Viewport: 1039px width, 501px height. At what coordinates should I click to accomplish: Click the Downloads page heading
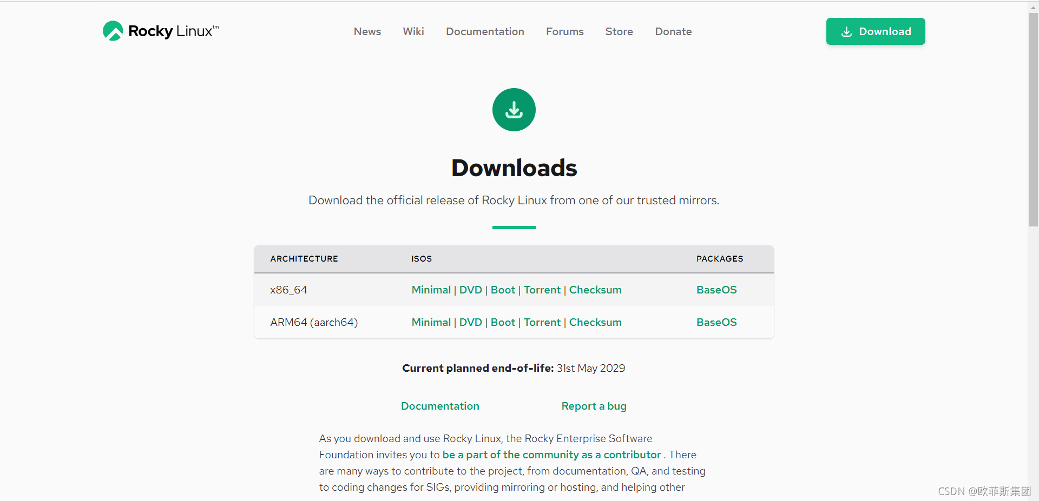[514, 168]
